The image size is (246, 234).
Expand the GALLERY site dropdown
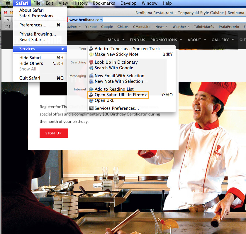pos(223,40)
